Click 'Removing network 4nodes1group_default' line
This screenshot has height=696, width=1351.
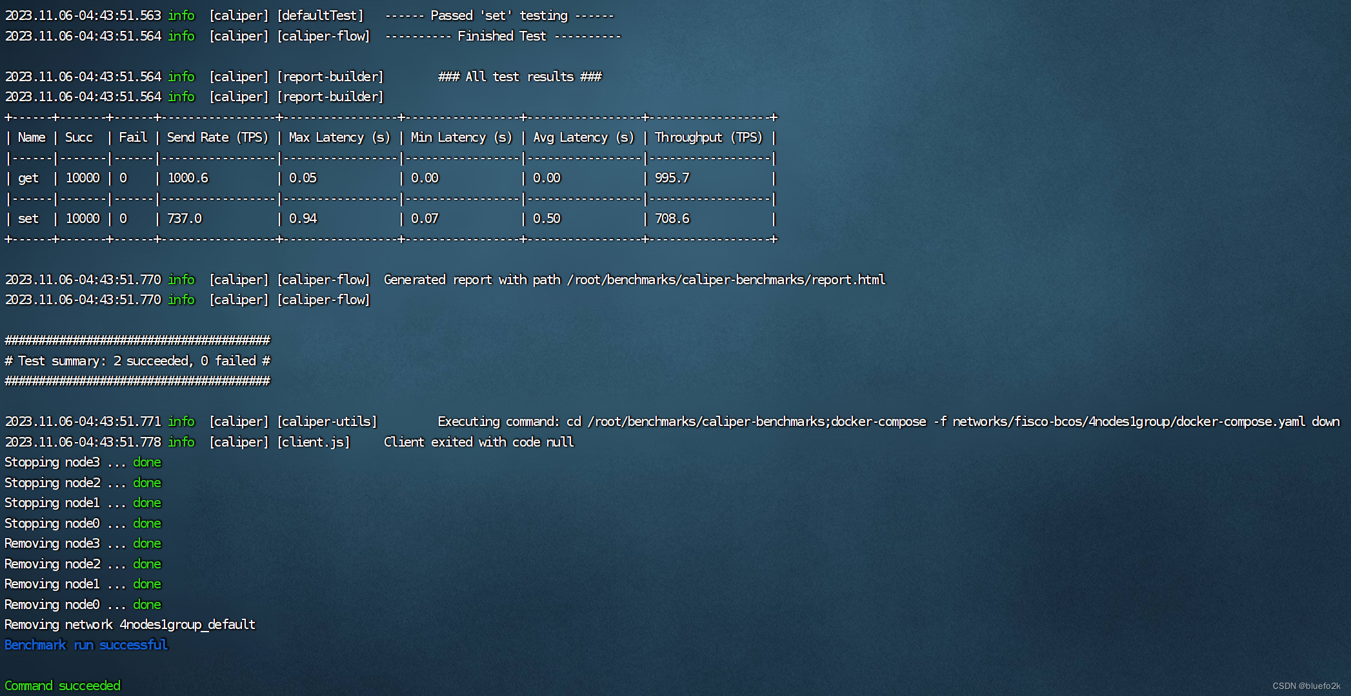pyautogui.click(x=130, y=624)
